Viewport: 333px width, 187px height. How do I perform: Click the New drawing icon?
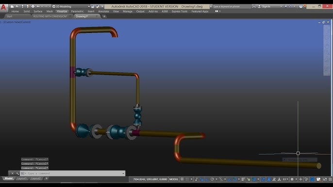(12, 7)
